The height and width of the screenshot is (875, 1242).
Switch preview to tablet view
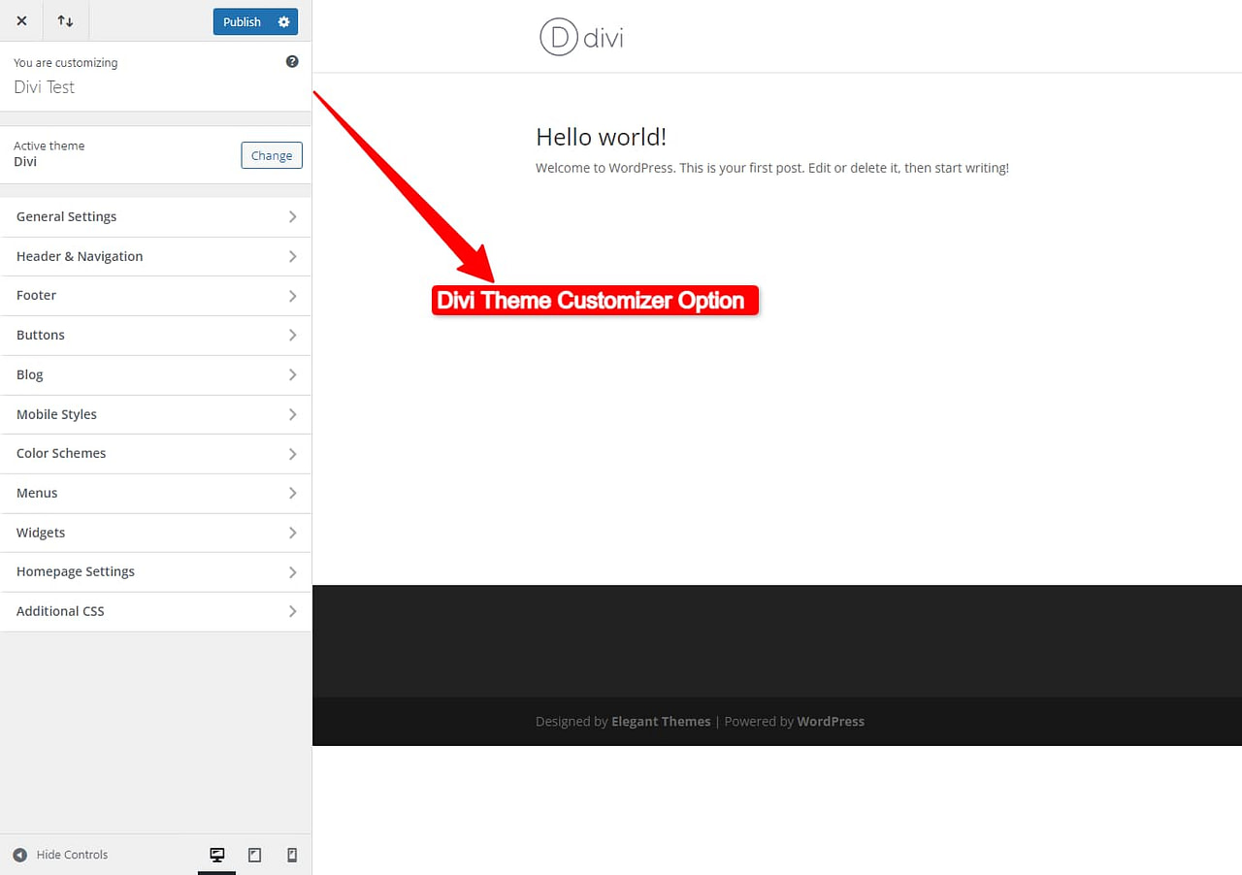254,855
